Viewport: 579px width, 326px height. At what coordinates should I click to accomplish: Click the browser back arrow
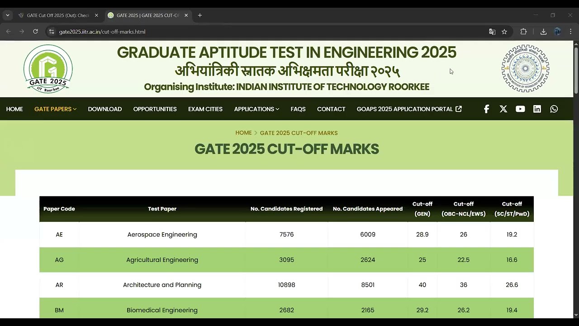(8, 32)
